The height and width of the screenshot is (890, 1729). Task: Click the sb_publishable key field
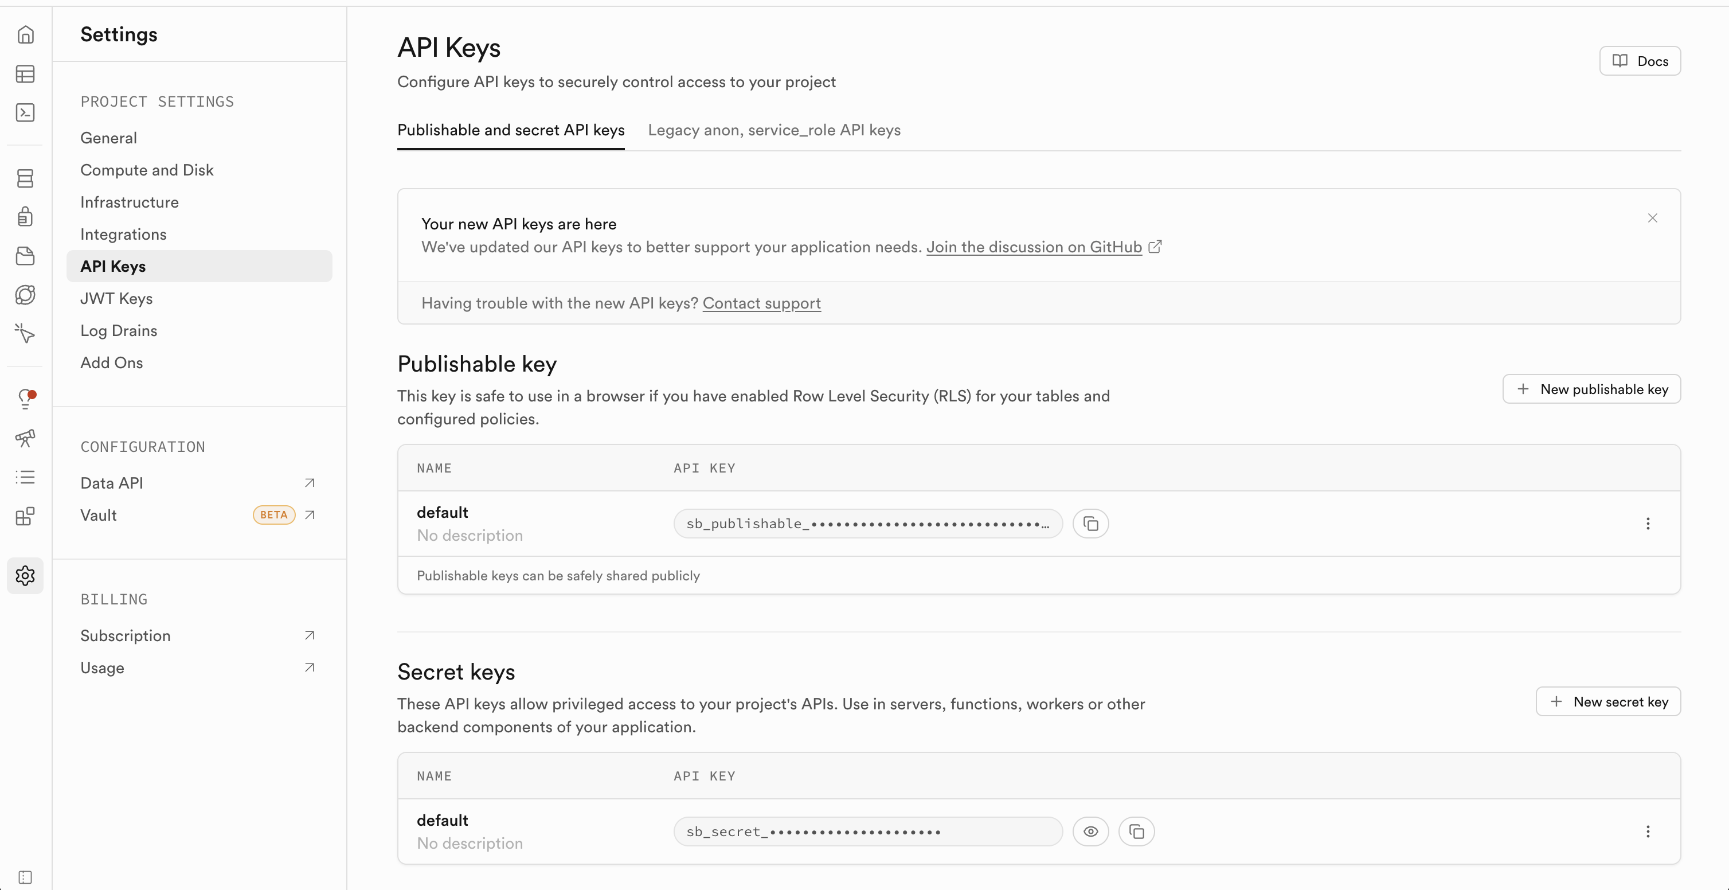(x=867, y=524)
